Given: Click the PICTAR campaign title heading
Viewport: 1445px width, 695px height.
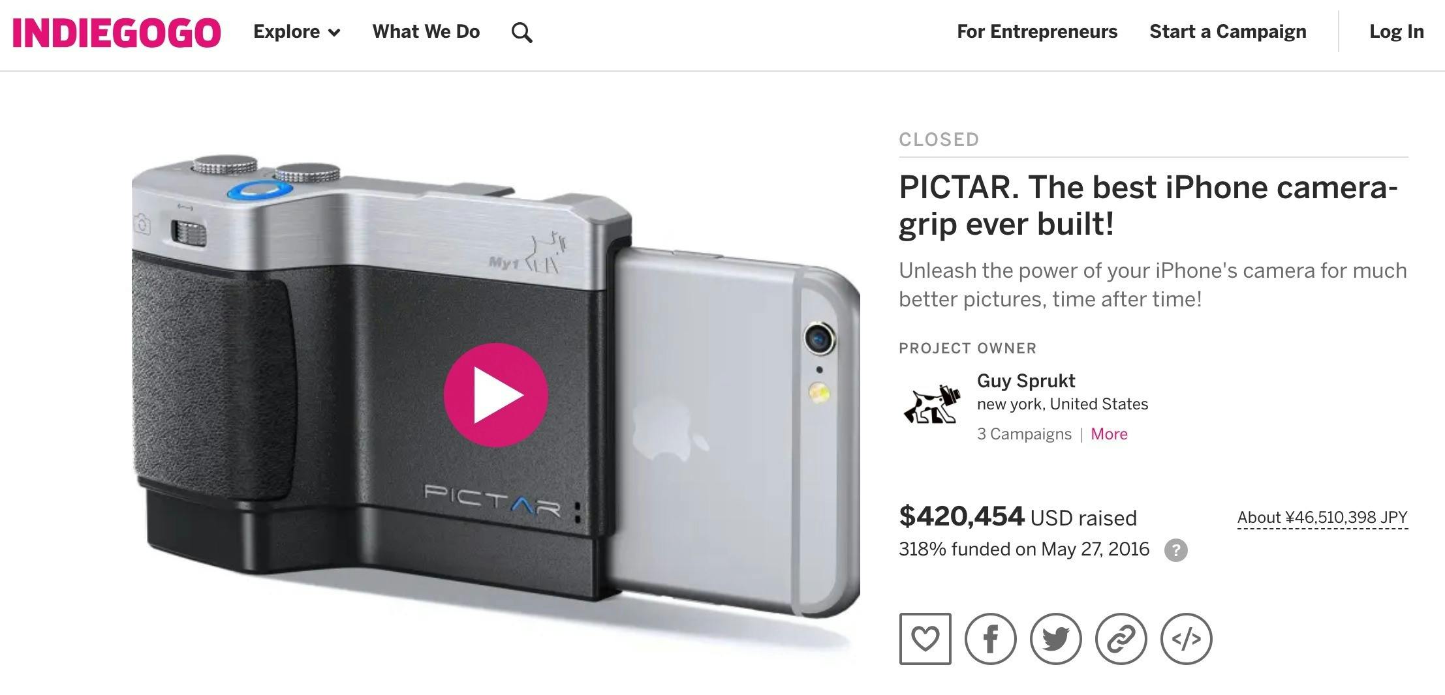Looking at the screenshot, I should (x=1148, y=205).
